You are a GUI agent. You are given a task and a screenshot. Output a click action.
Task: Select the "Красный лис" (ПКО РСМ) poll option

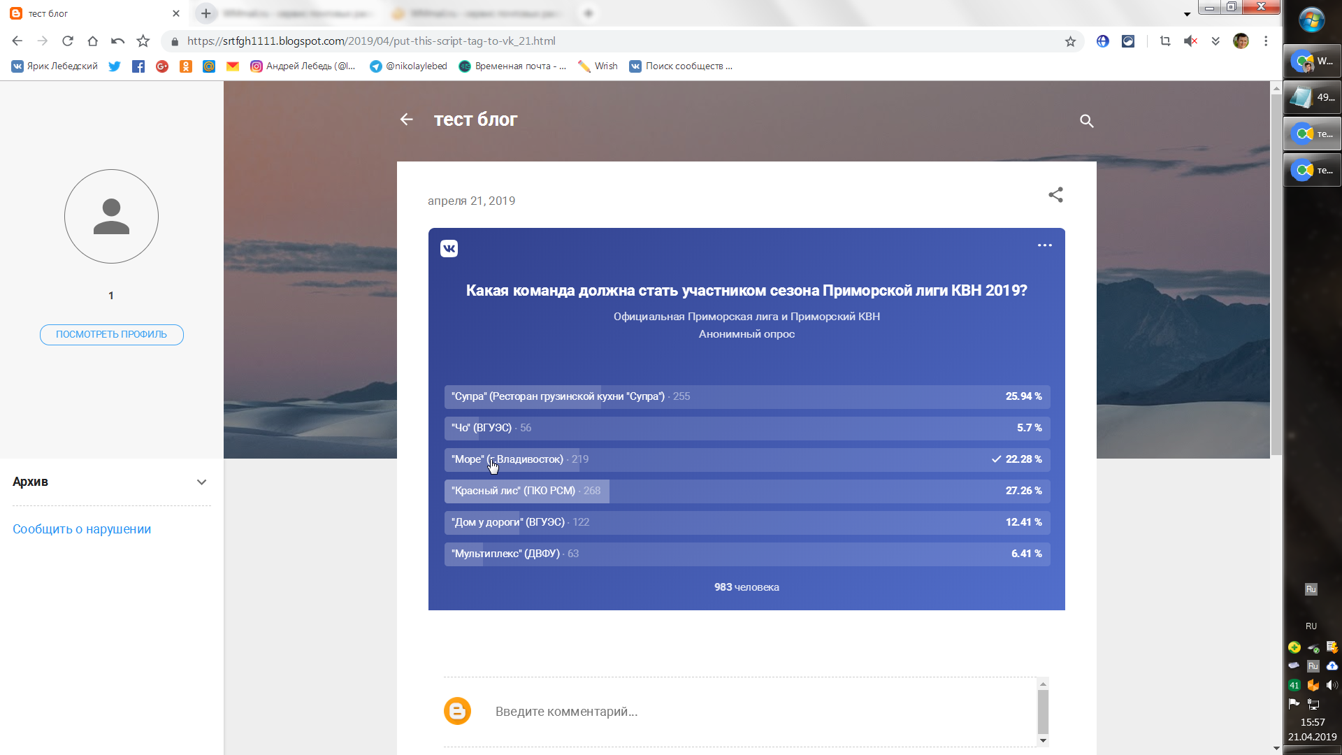click(x=746, y=491)
